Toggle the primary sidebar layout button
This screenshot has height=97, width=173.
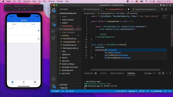pyautogui.click(x=161, y=5)
